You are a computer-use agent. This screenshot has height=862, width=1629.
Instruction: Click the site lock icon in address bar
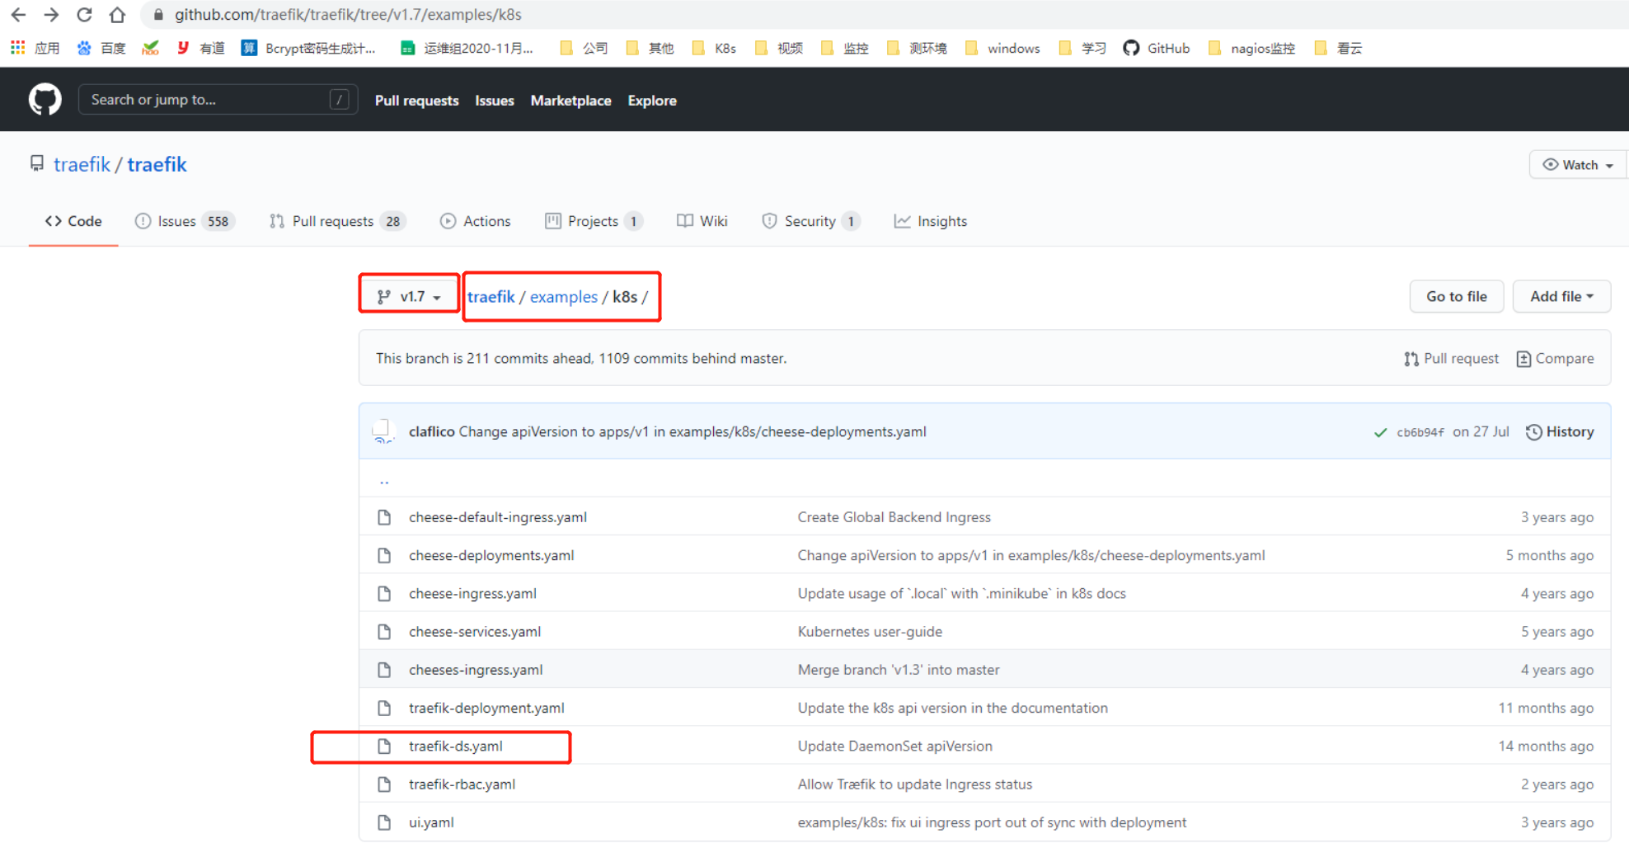point(158,15)
